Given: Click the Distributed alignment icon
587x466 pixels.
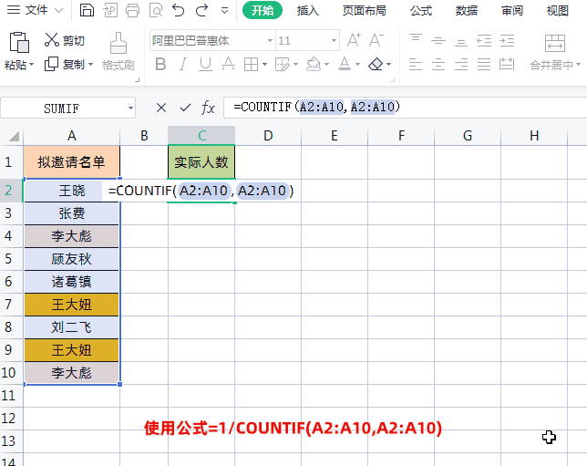Looking at the screenshot, I should tap(507, 64).
